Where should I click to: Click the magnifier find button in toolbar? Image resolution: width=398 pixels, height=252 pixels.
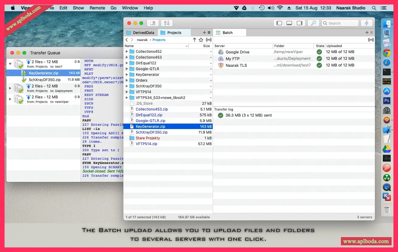(314, 23)
